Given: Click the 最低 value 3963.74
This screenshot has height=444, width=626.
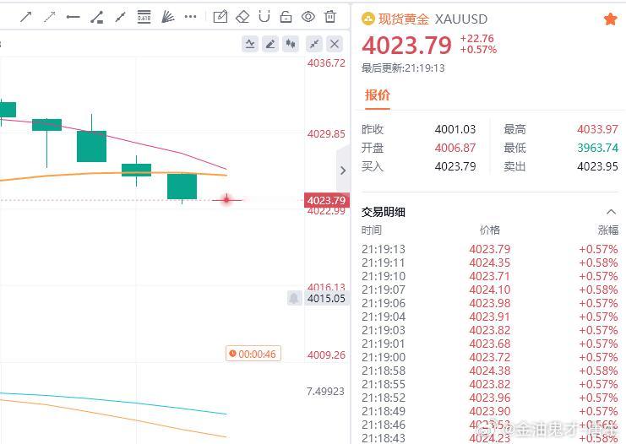Looking at the screenshot, I should pos(597,148).
